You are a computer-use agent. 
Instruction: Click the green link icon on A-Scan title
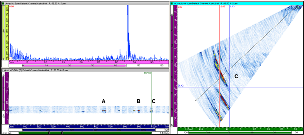tap(3, 3)
